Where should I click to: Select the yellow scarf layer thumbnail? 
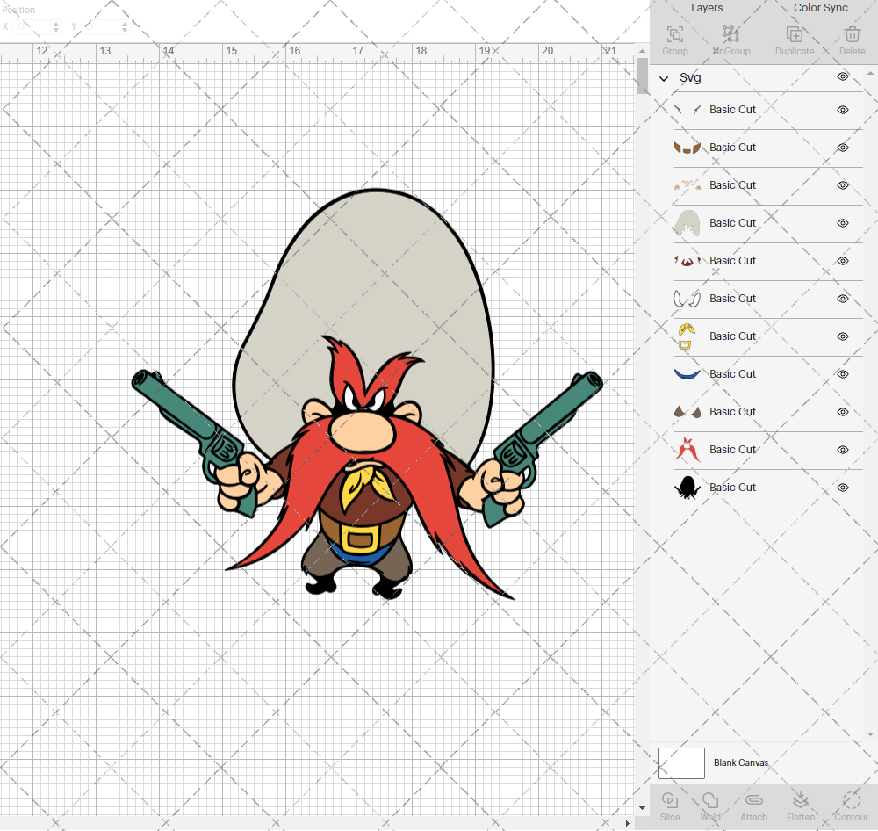click(687, 336)
